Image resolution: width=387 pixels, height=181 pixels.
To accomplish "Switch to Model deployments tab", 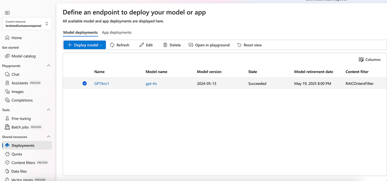I will pyautogui.click(x=80, y=32).
